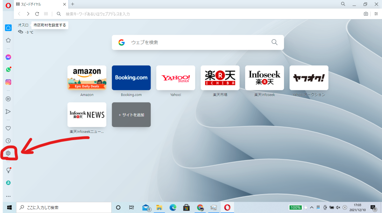
Task: Open the 楽天Infoseek speed dial tile
Action: pyautogui.click(x=265, y=78)
